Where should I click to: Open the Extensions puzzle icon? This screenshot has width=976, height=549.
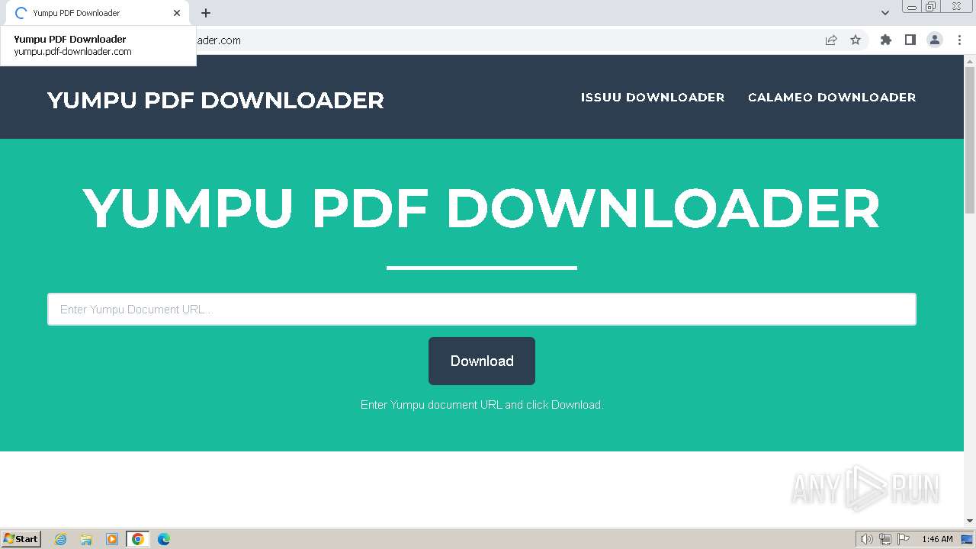886,40
